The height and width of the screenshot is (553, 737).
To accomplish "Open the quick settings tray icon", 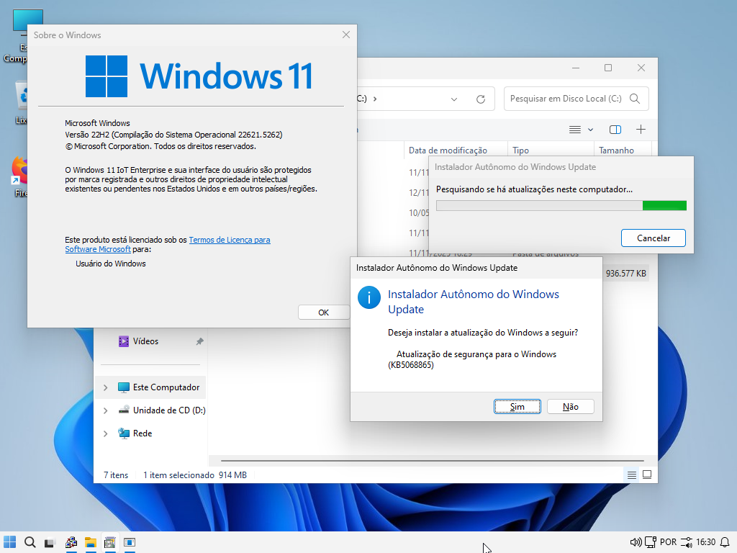I will pos(687,542).
